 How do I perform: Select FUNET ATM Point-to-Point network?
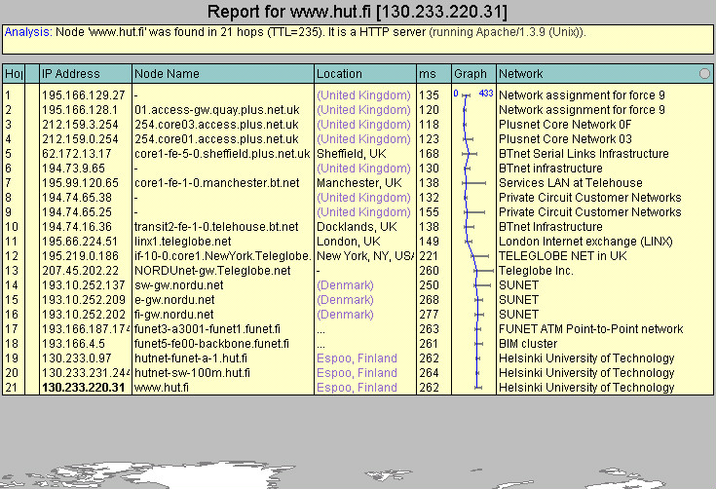[591, 328]
